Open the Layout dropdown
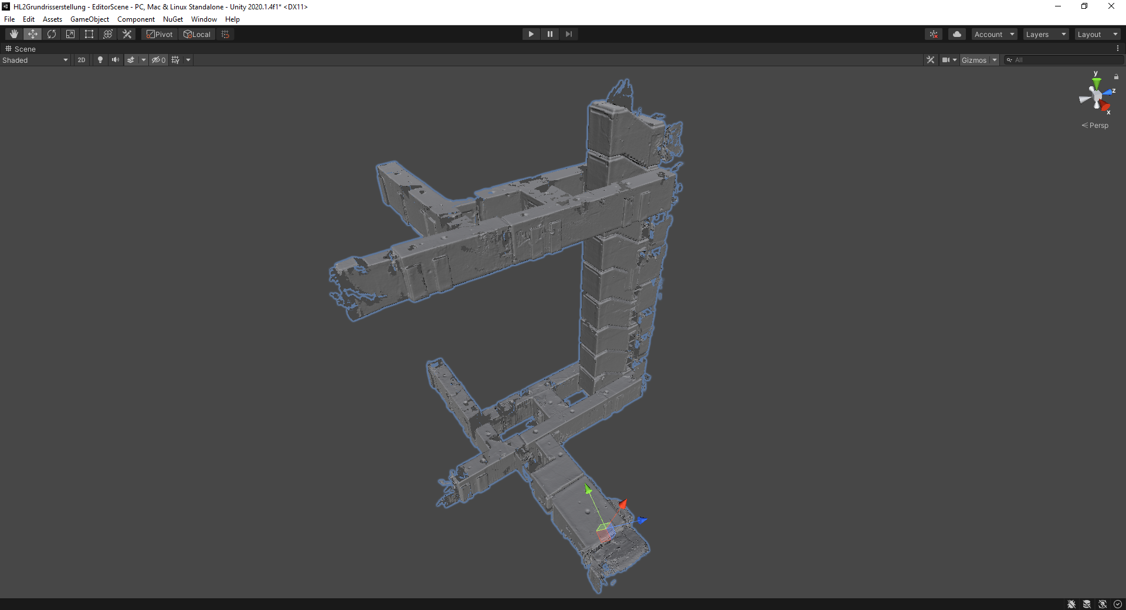Screen dimensions: 1126x610 pos(1097,34)
